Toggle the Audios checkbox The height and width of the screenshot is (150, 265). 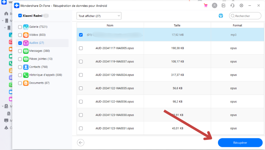click(20, 43)
